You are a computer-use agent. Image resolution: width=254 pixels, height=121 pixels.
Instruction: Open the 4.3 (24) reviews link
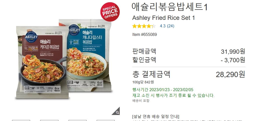(167, 26)
